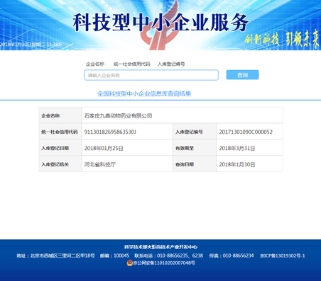Open the 京ICP备13019302号-1 link
The width and height of the screenshot is (321, 281).
pos(283,256)
